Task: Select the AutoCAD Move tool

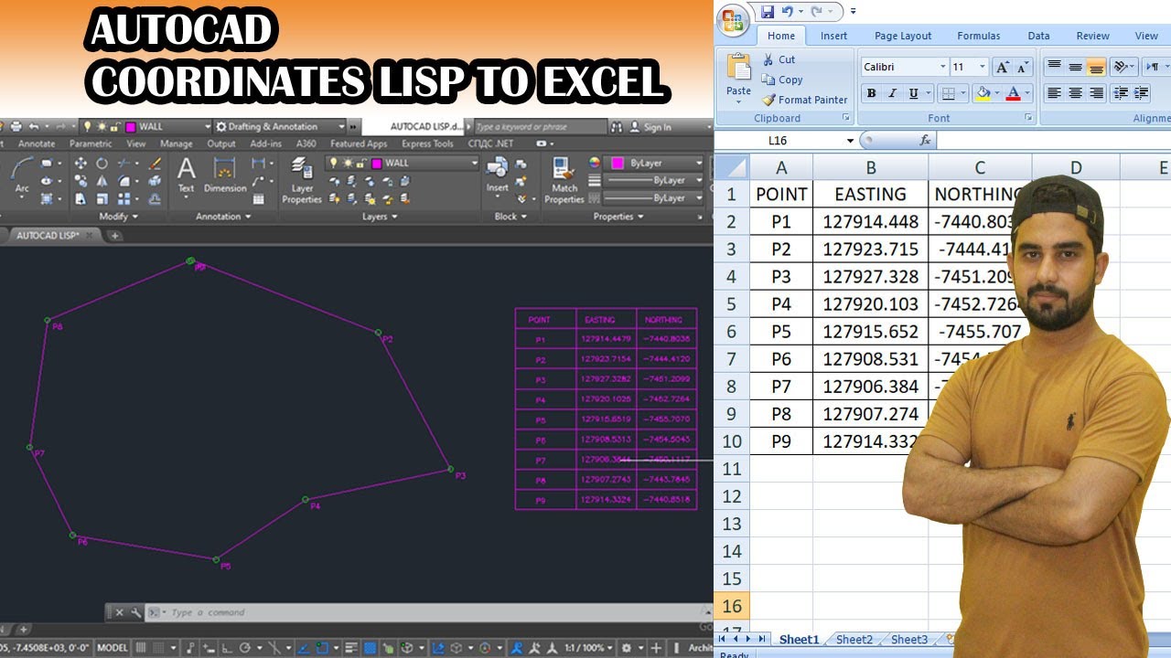Action: [81, 164]
